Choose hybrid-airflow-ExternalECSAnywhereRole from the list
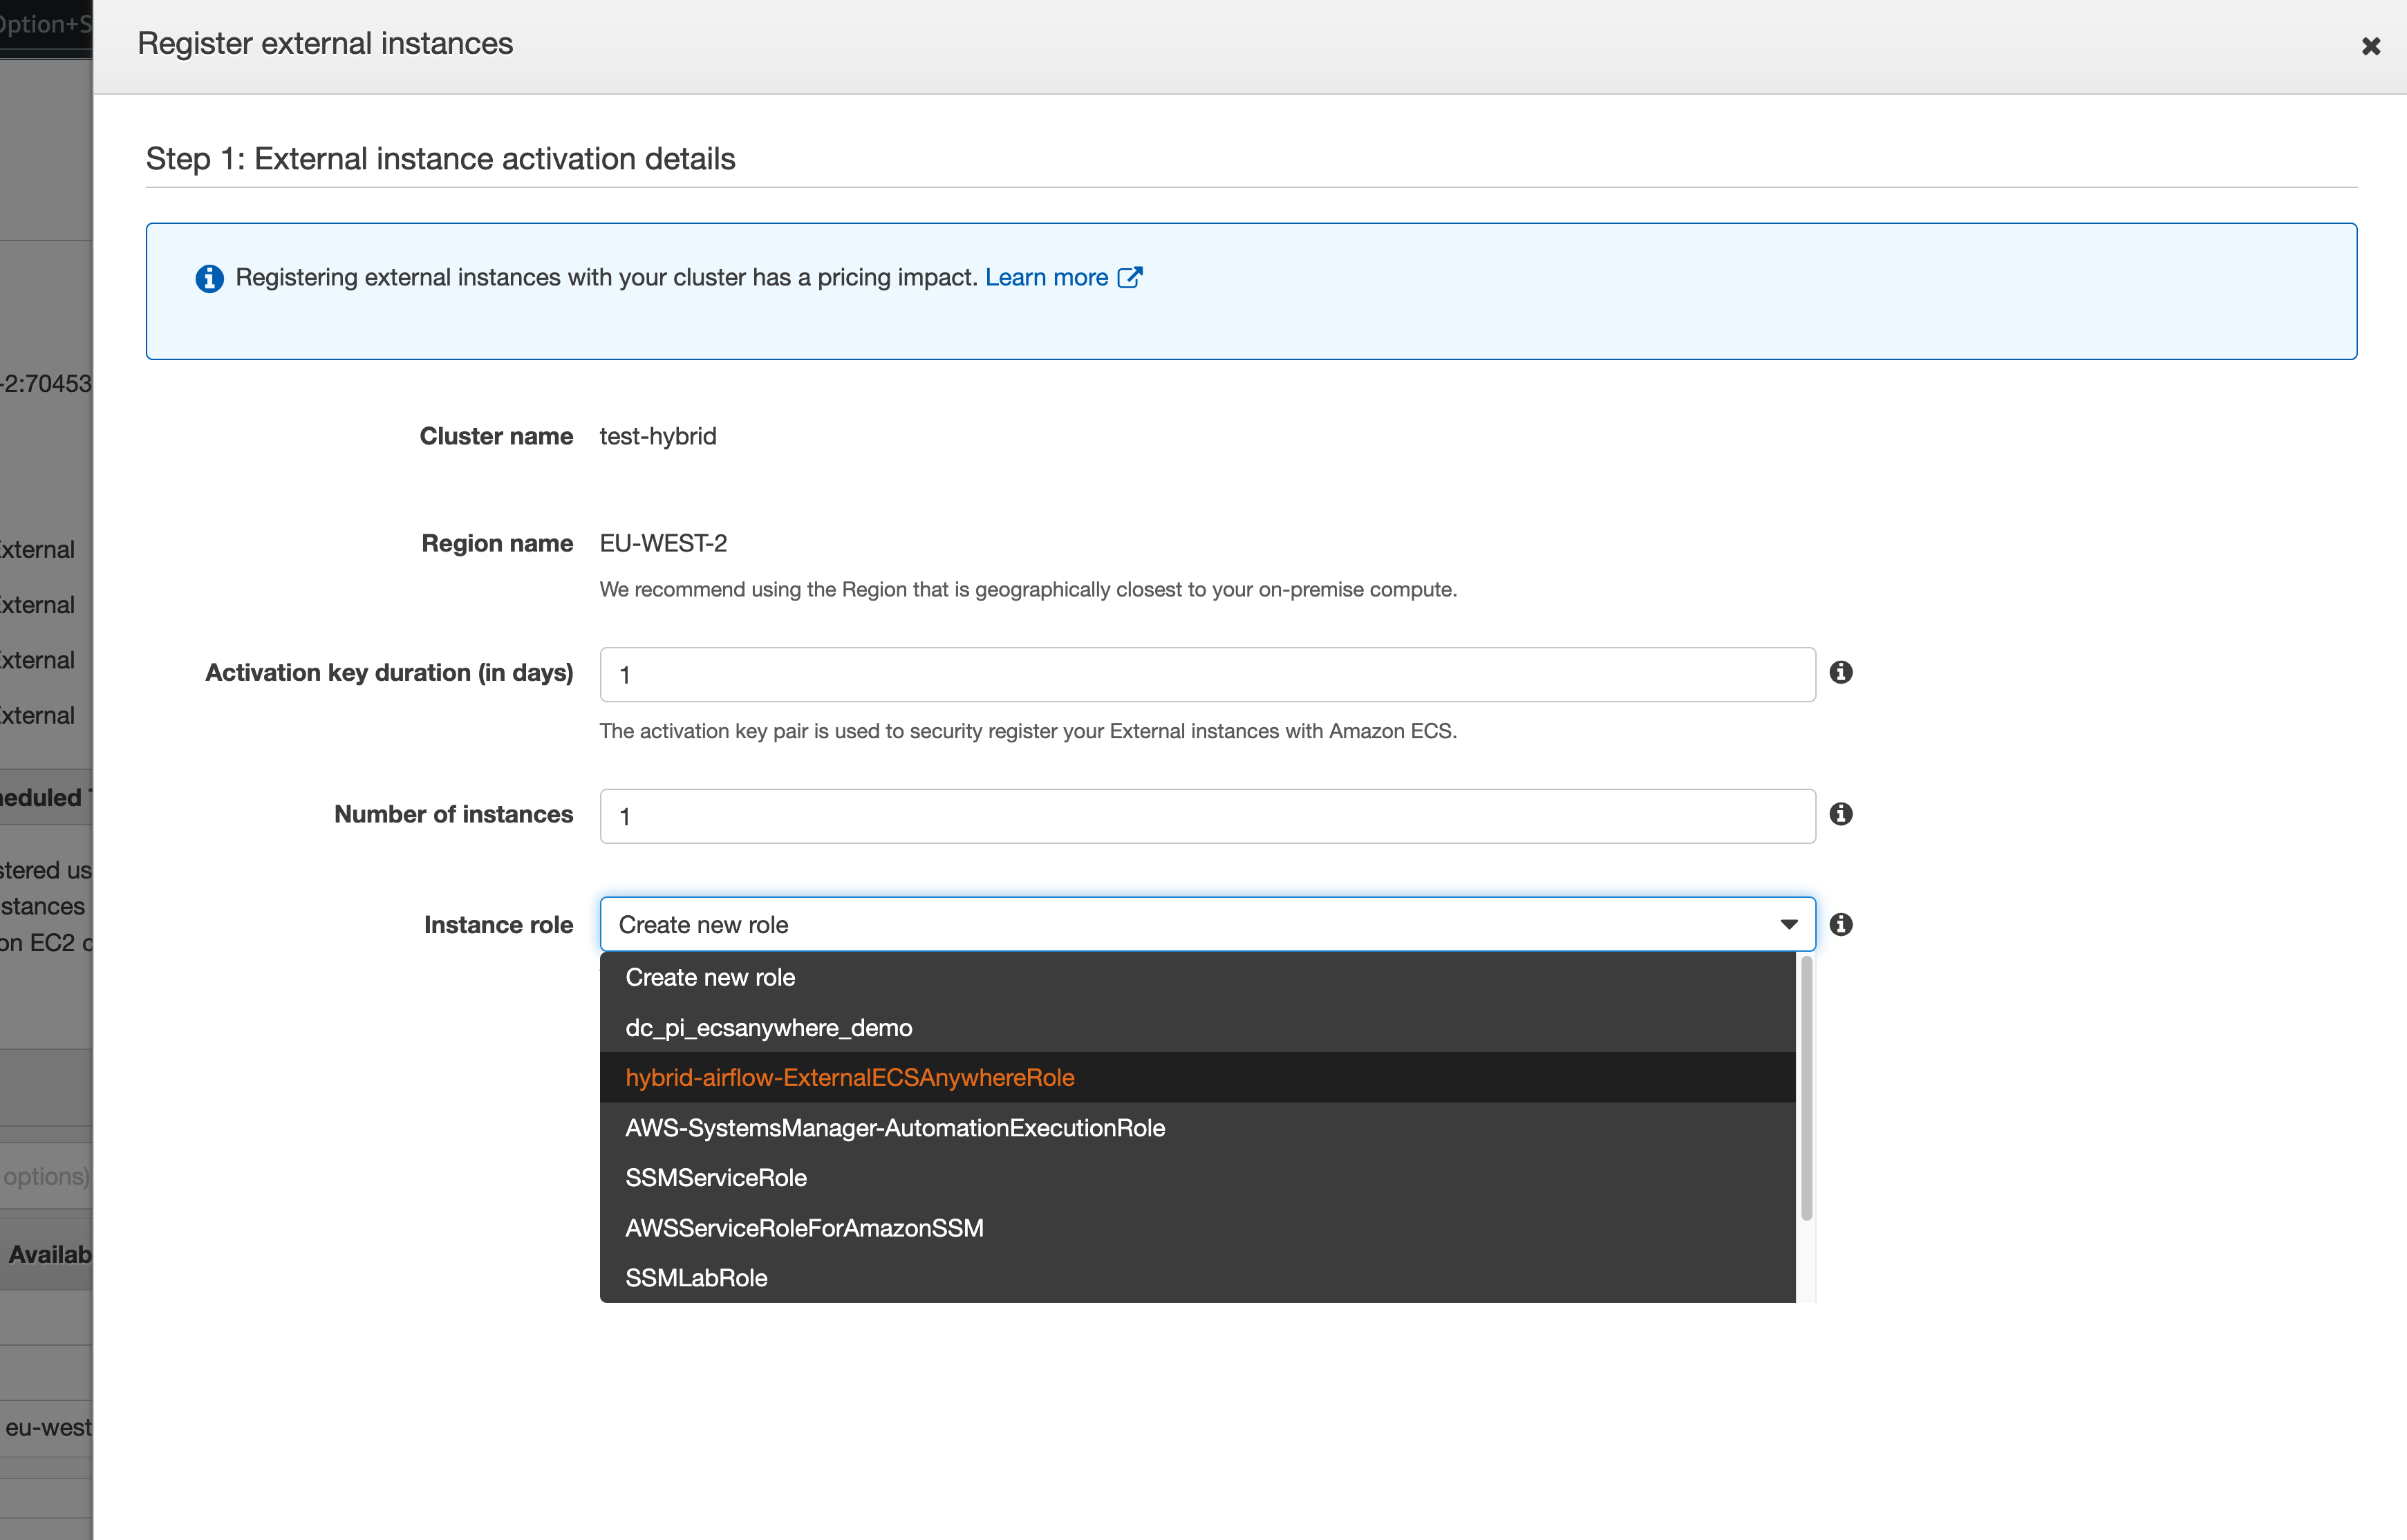The image size is (2407, 1540). click(x=849, y=1078)
